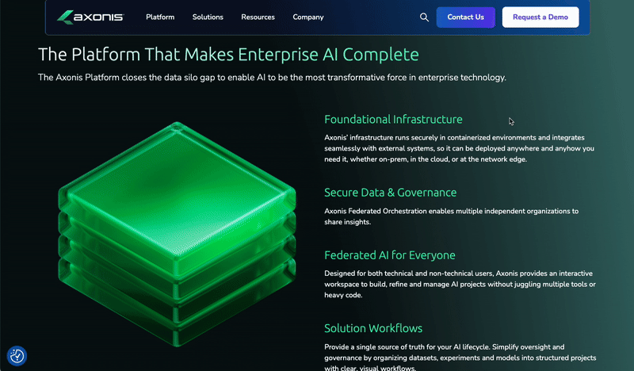
Task: Click the paragraph about containerized environments
Action: click(460, 148)
